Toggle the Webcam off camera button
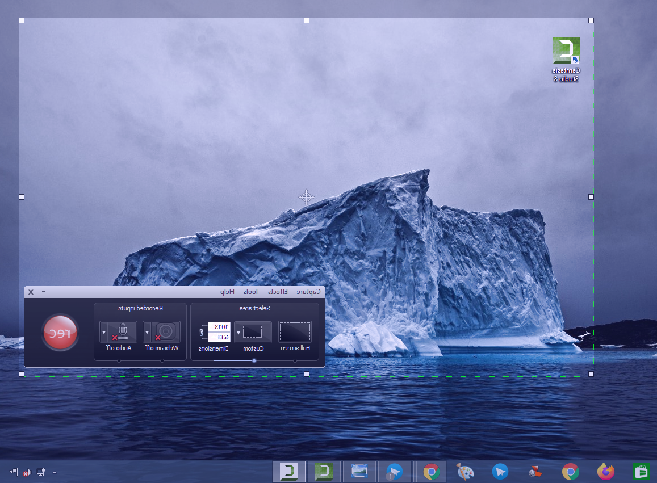 (166, 331)
